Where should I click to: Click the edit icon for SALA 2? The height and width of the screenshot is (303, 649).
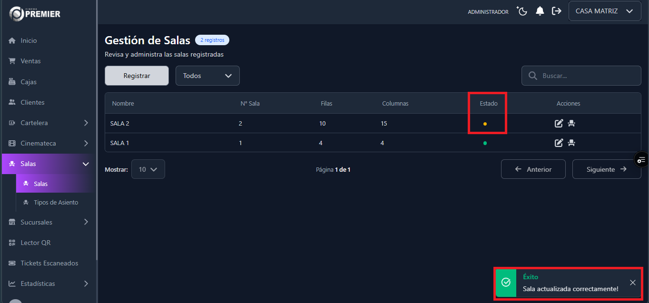click(559, 124)
